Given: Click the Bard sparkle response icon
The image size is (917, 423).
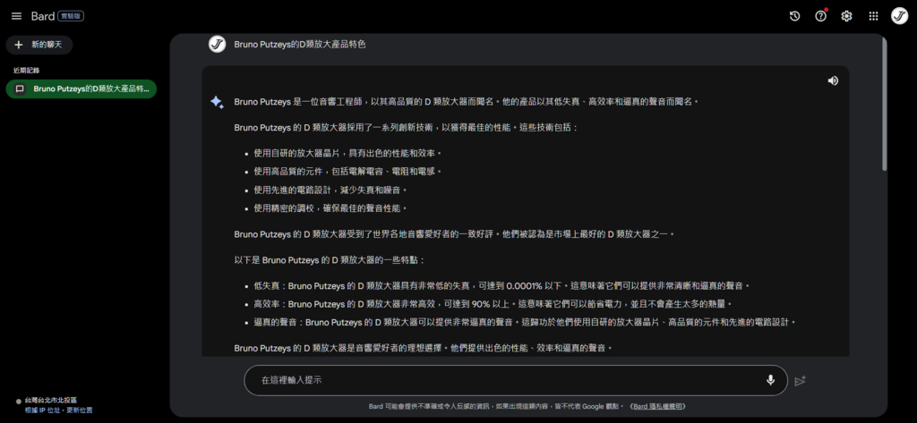Looking at the screenshot, I should 217,102.
